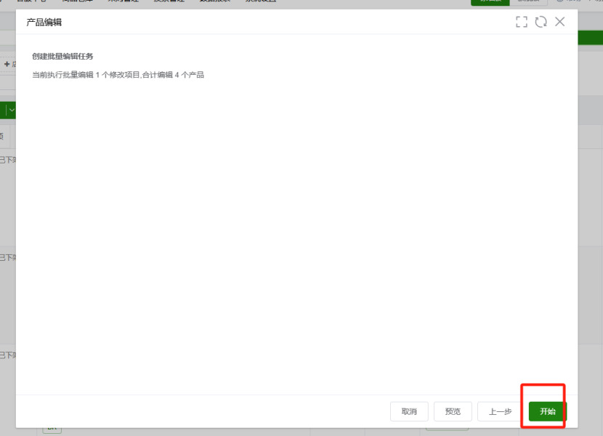This screenshot has width=603, height=436.
Task: Click the gray button beside green header button
Action: pos(529,2)
